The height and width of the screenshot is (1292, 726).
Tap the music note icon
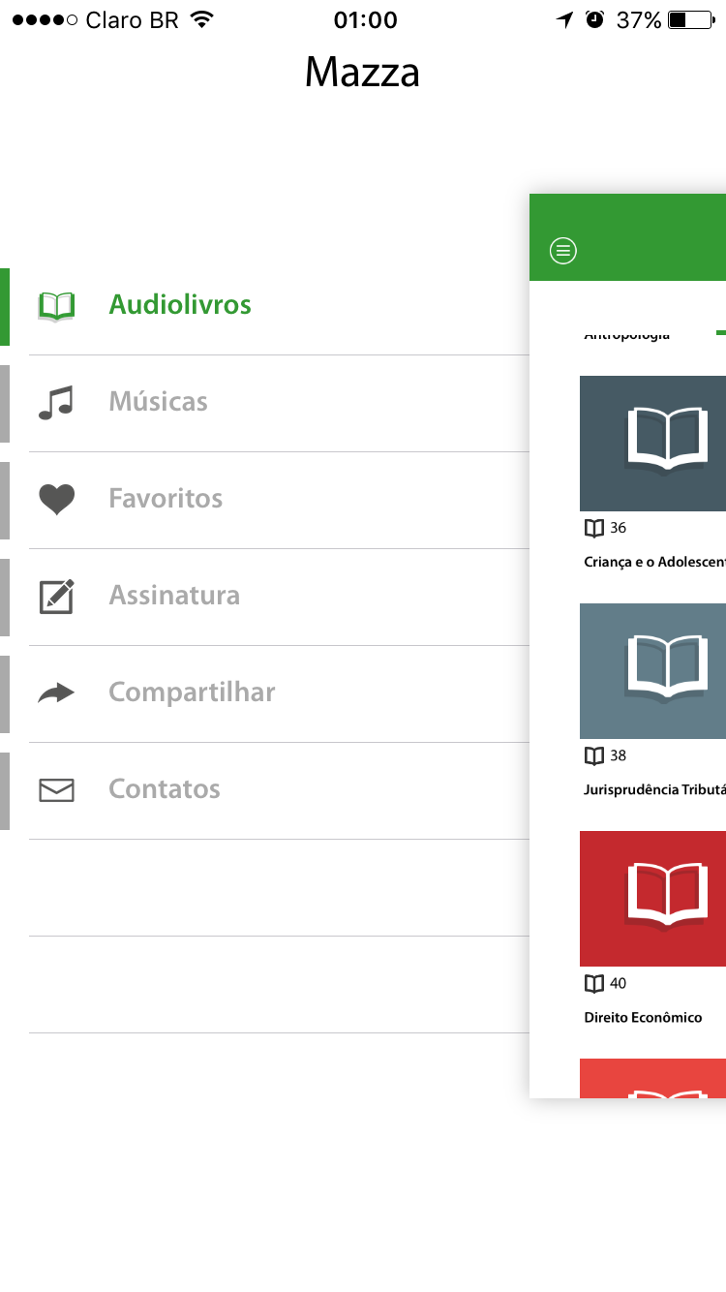coord(56,402)
